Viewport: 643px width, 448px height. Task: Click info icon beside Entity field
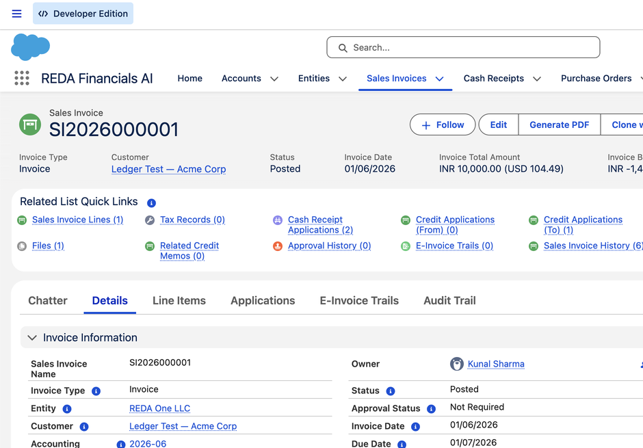click(67, 408)
